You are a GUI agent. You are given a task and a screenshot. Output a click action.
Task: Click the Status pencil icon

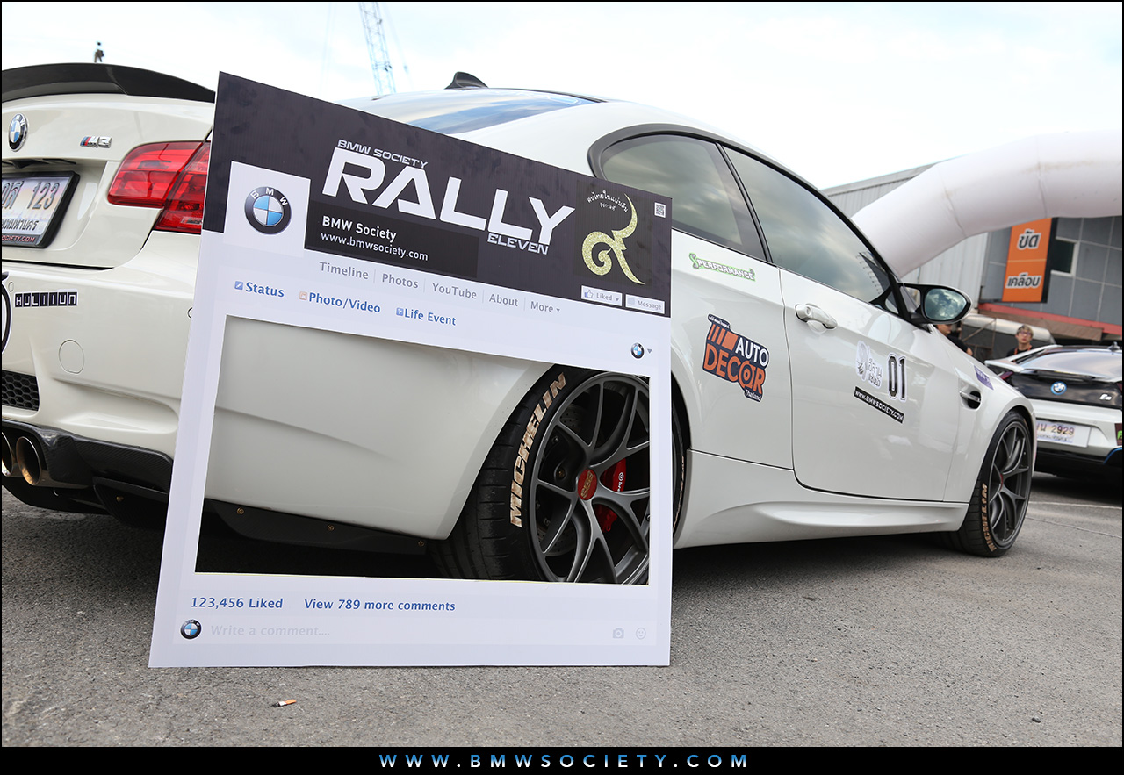(239, 285)
